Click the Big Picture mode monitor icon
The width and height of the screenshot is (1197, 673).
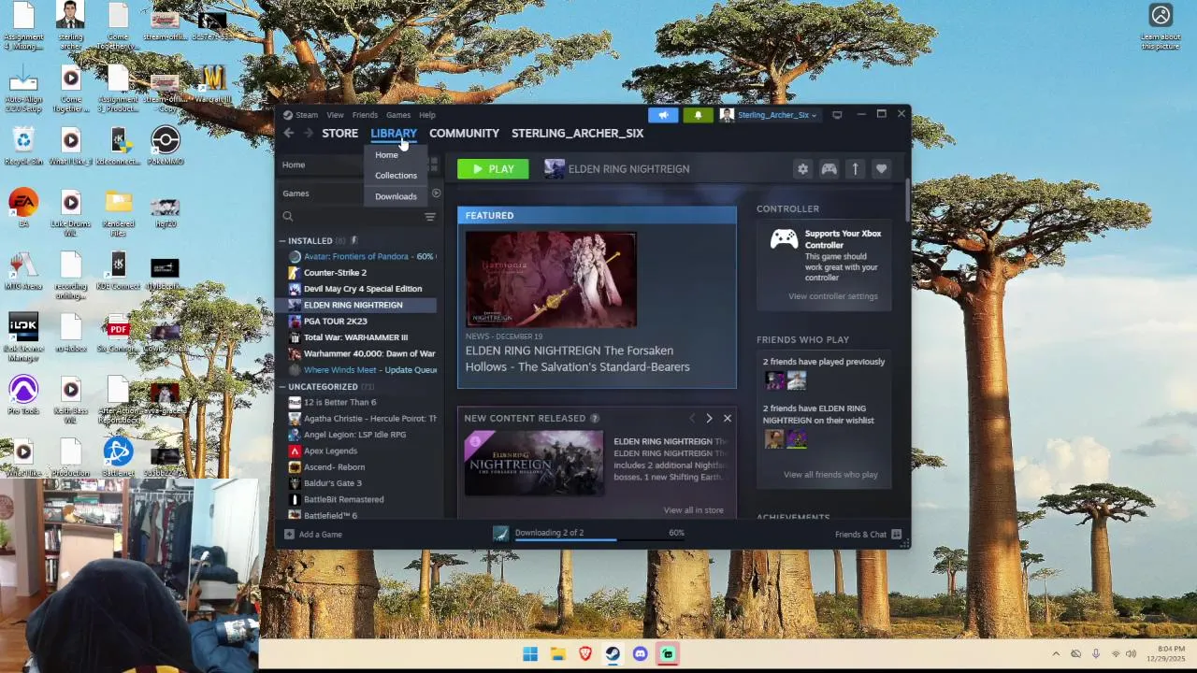(x=837, y=115)
